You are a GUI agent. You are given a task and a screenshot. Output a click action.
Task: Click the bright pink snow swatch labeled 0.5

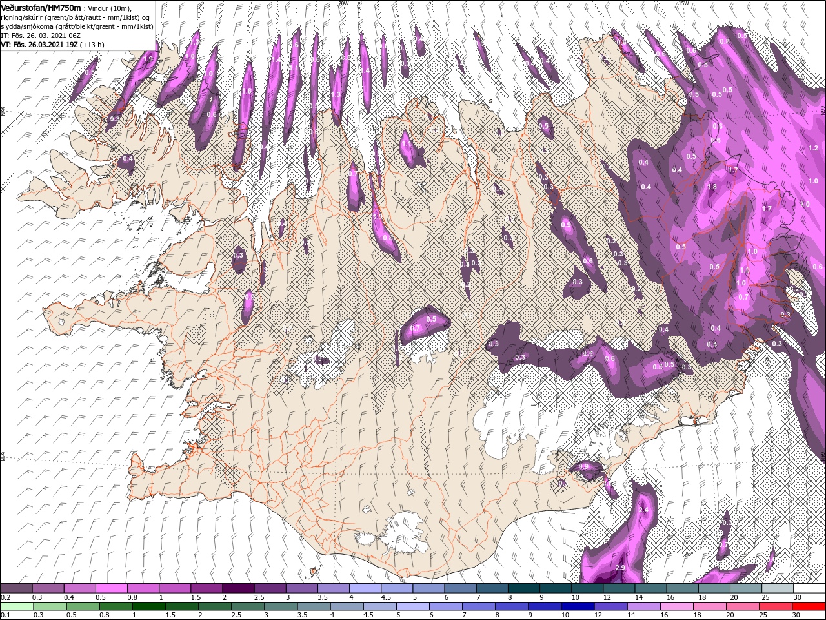[x=111, y=588]
